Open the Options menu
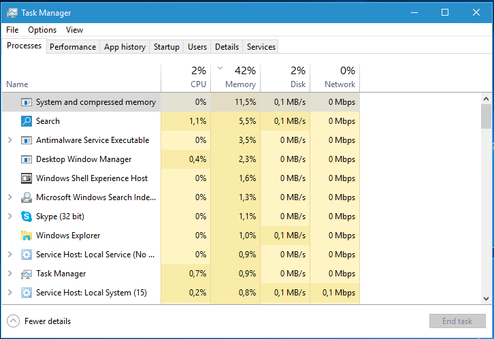The image size is (494, 339). pyautogui.click(x=42, y=30)
